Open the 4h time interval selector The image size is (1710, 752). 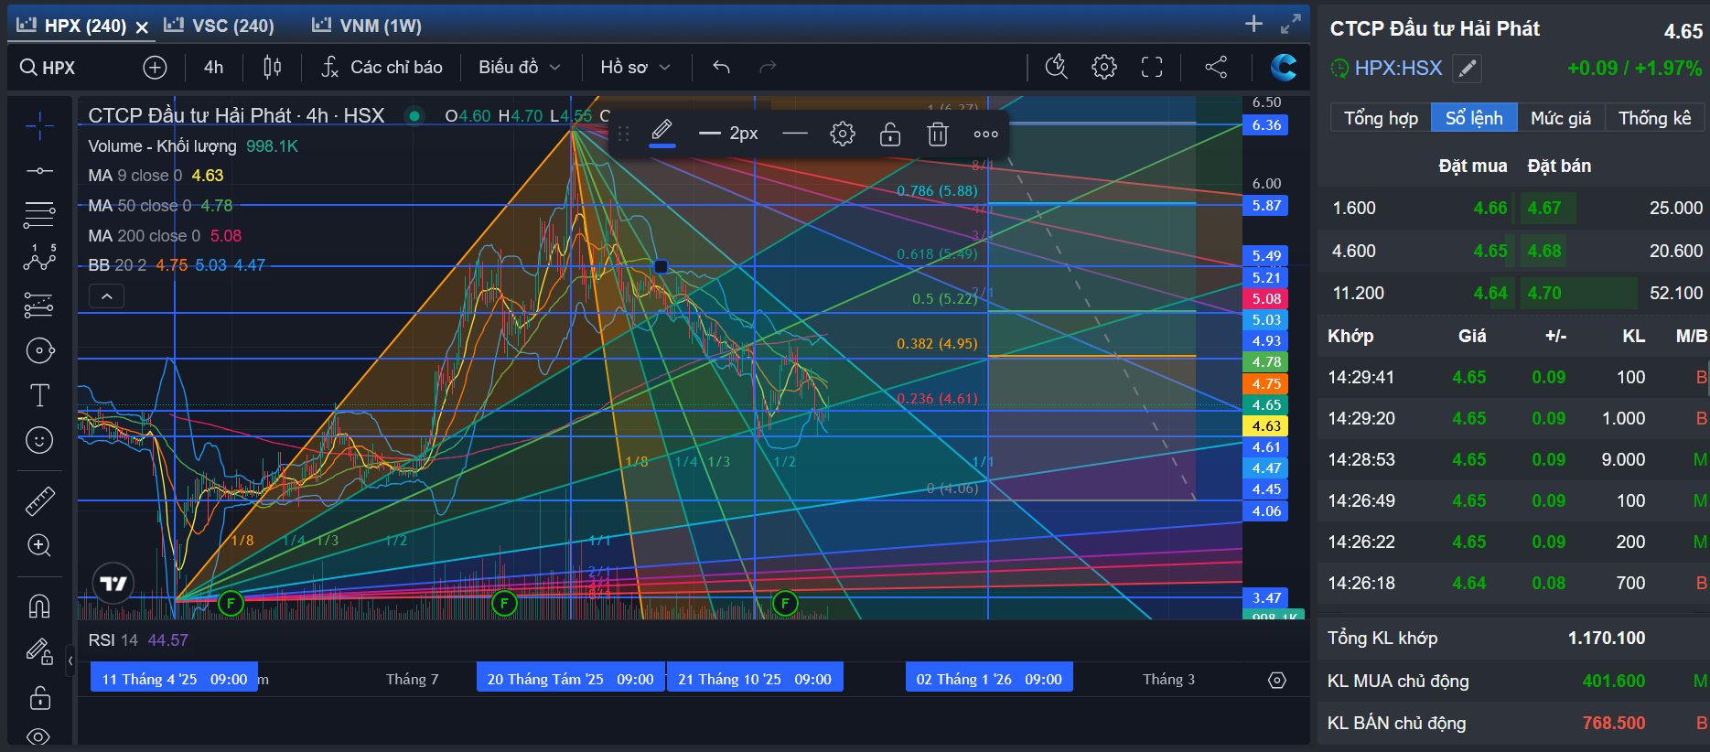point(213,67)
